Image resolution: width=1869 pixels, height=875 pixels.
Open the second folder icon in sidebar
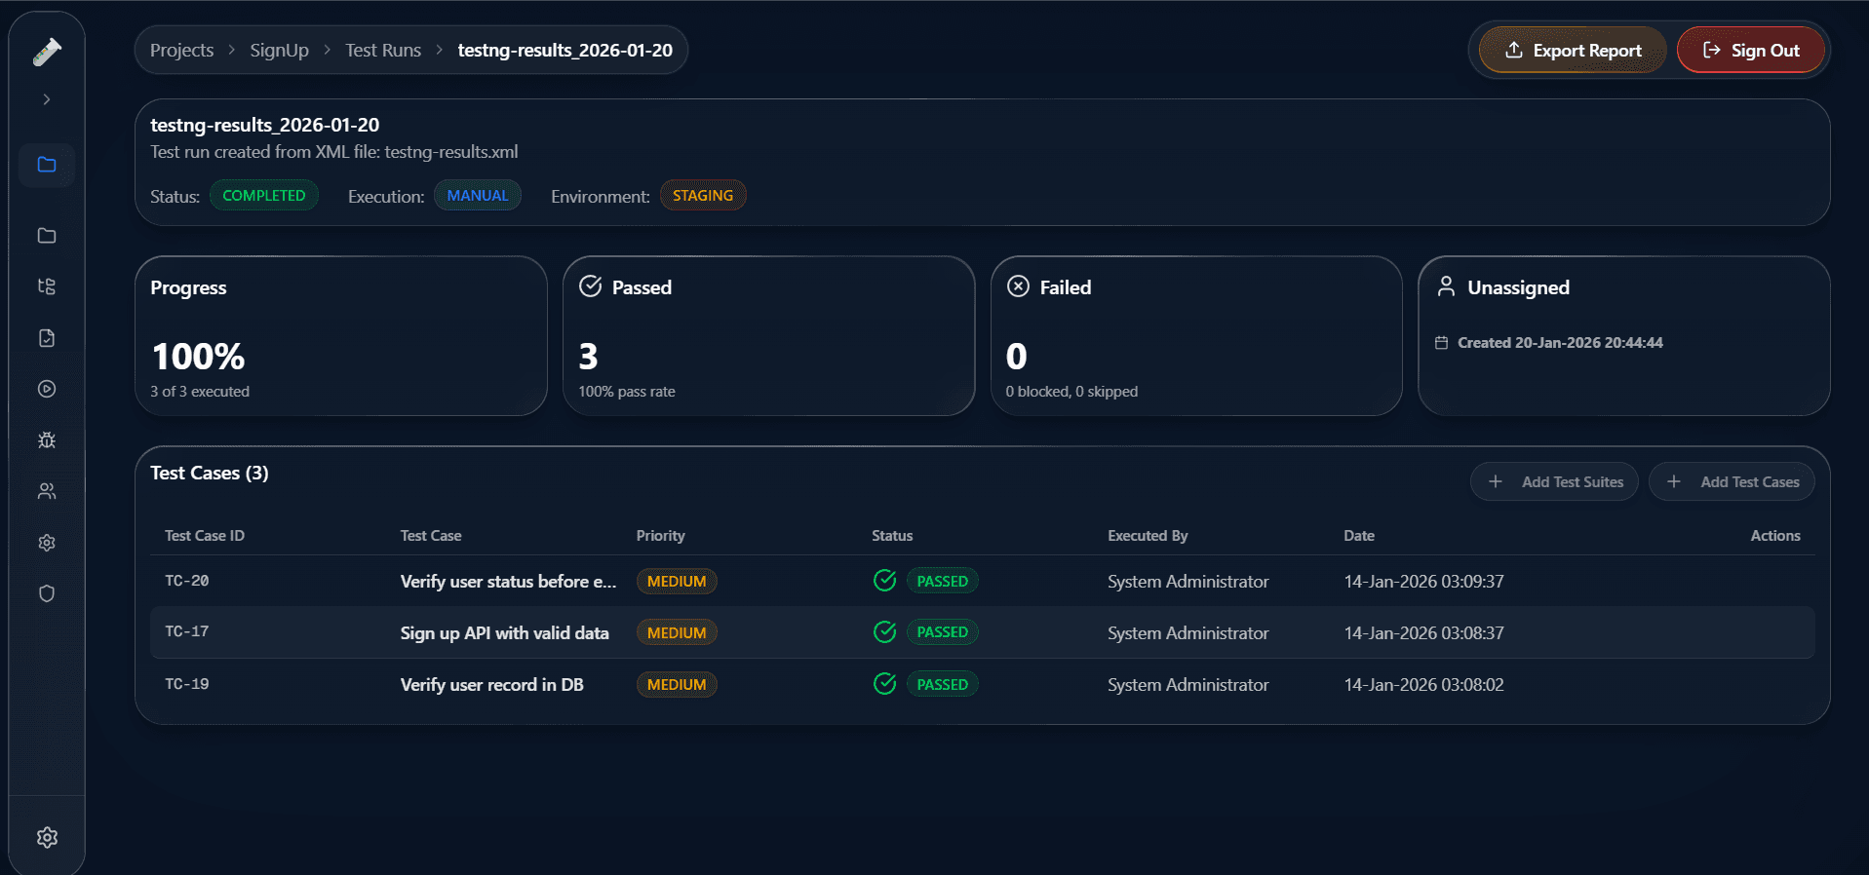pyautogui.click(x=47, y=236)
